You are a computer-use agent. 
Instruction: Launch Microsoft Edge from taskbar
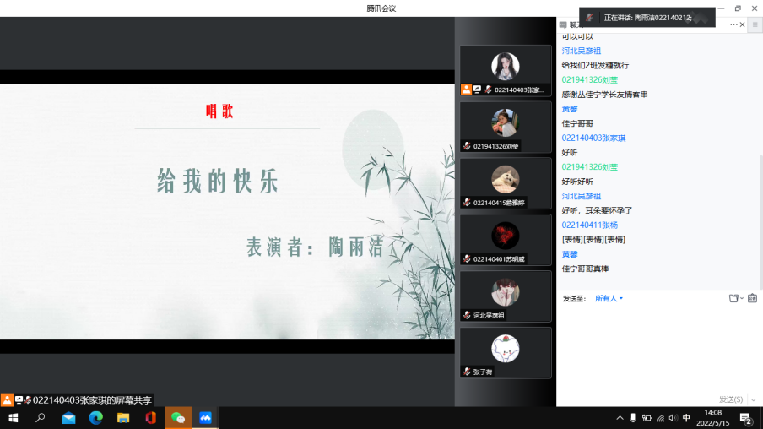tap(95, 418)
